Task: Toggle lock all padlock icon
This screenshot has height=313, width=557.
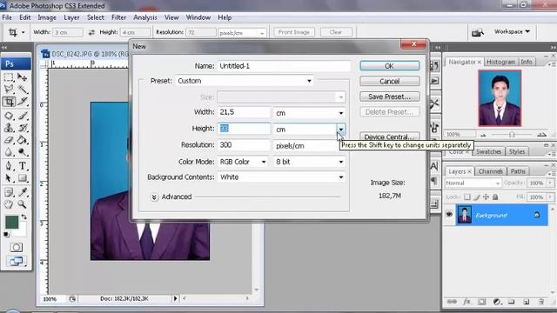Action: pyautogui.click(x=495, y=197)
